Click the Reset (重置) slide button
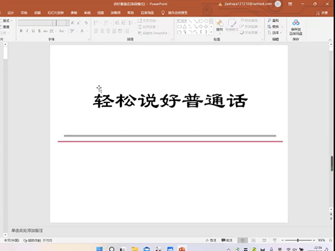 coord(5,27)
